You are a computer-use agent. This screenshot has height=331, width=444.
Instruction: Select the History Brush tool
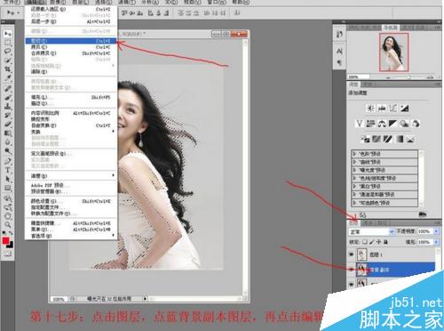8,115
